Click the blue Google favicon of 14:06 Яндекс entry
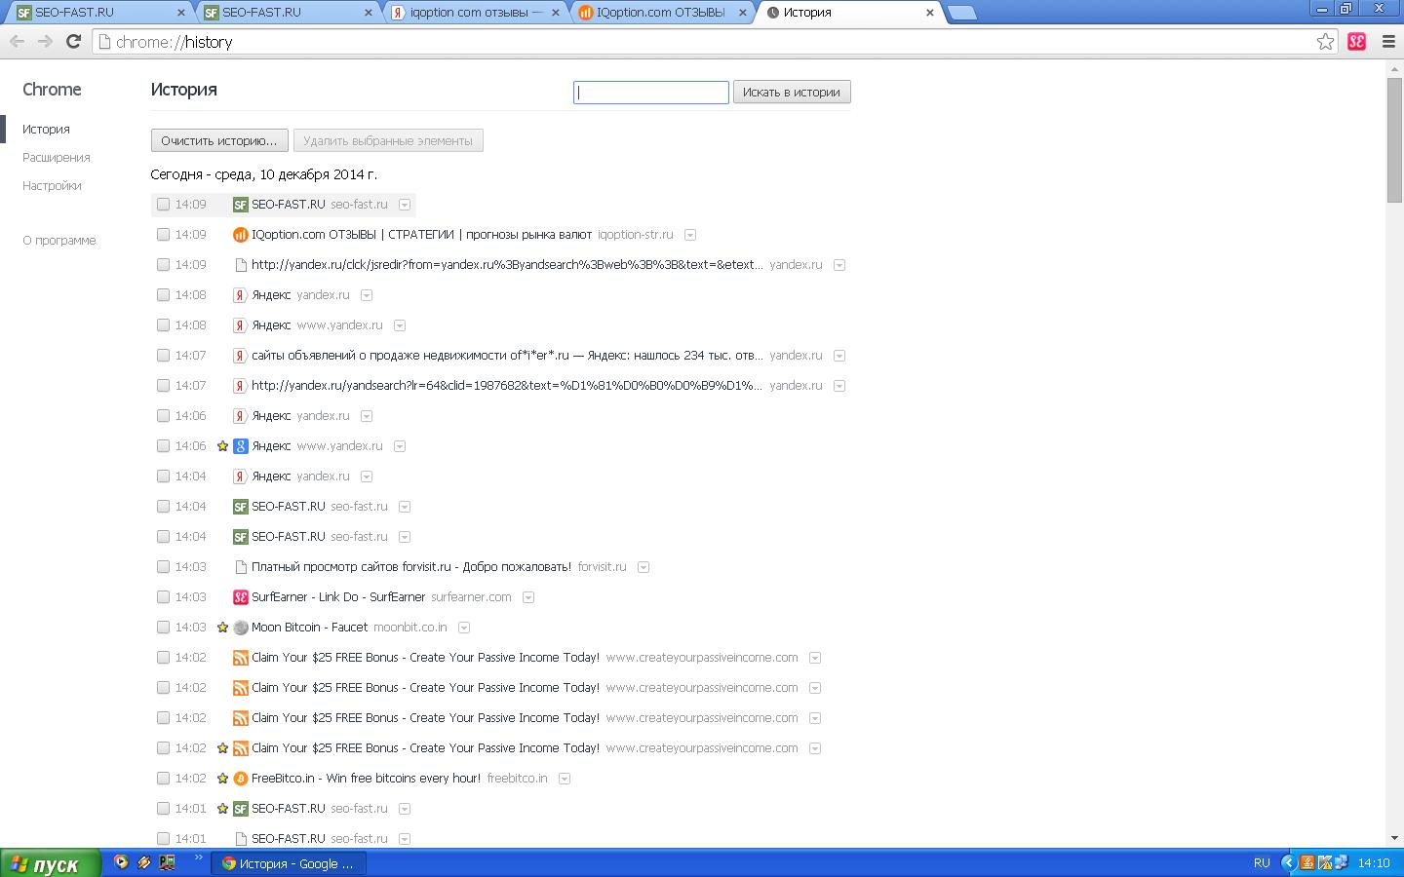Screen dimensions: 1404x877 (240, 446)
